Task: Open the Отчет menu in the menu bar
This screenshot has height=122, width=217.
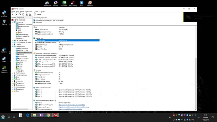Action: point(22,12)
